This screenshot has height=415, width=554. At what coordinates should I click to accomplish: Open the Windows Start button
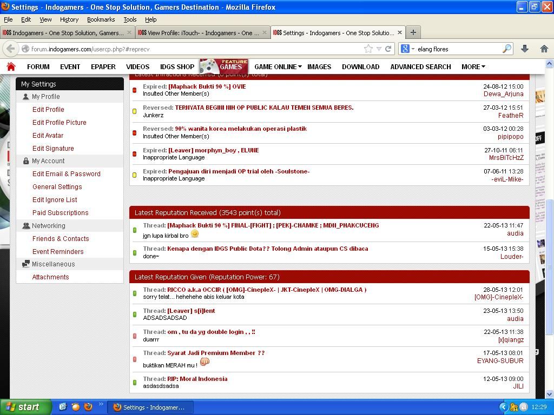click(x=25, y=407)
